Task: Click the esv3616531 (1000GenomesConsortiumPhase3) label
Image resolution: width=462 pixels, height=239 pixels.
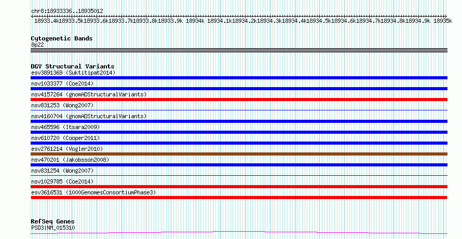Action: click(93, 192)
